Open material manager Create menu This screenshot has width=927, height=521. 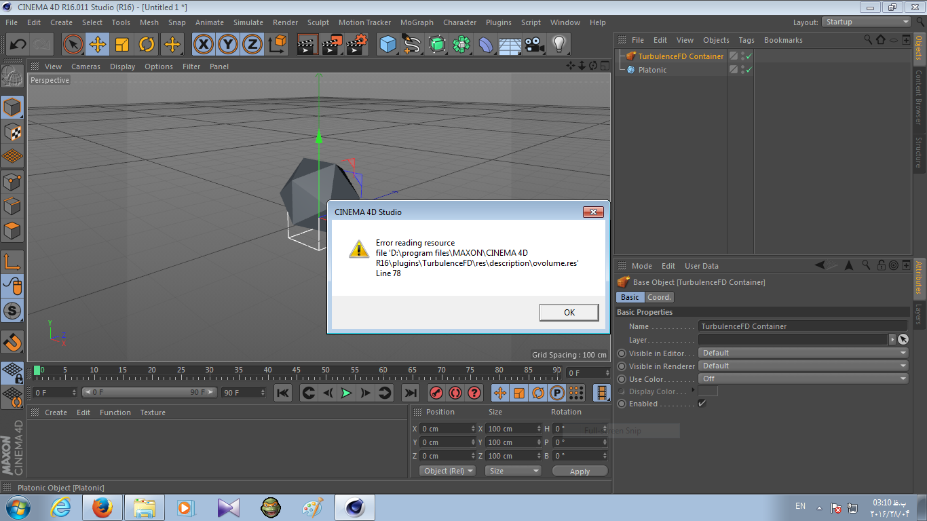[x=56, y=412]
